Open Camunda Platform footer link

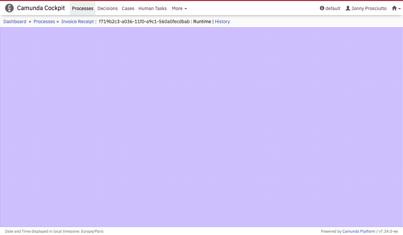click(x=359, y=231)
